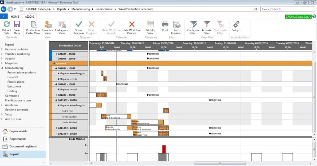Open the Histogram View
The image size is (317, 166).
pyautogui.click(x=62, y=28)
